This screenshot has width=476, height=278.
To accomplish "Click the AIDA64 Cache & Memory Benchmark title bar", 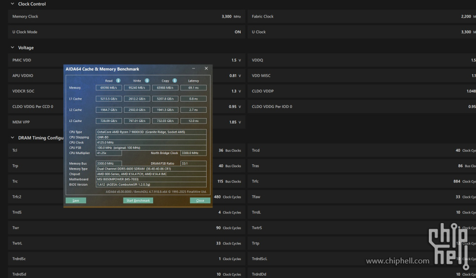I will (x=122, y=69).
